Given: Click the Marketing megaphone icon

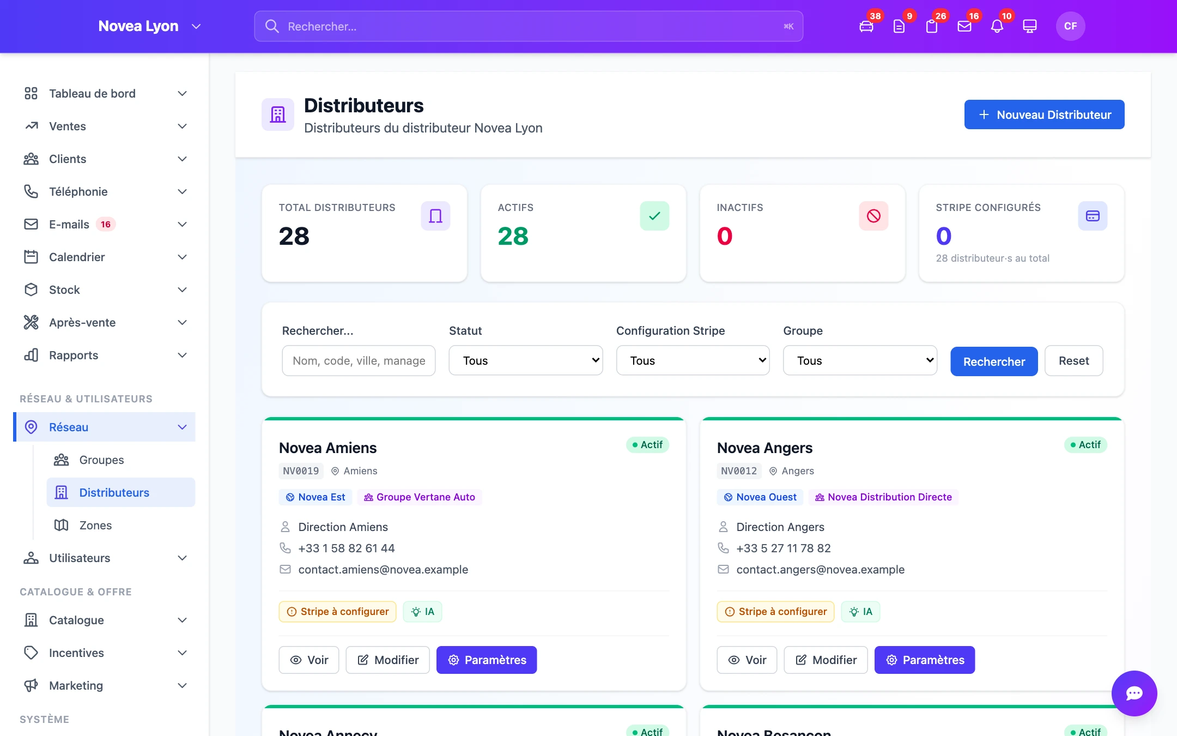Looking at the screenshot, I should point(31,685).
